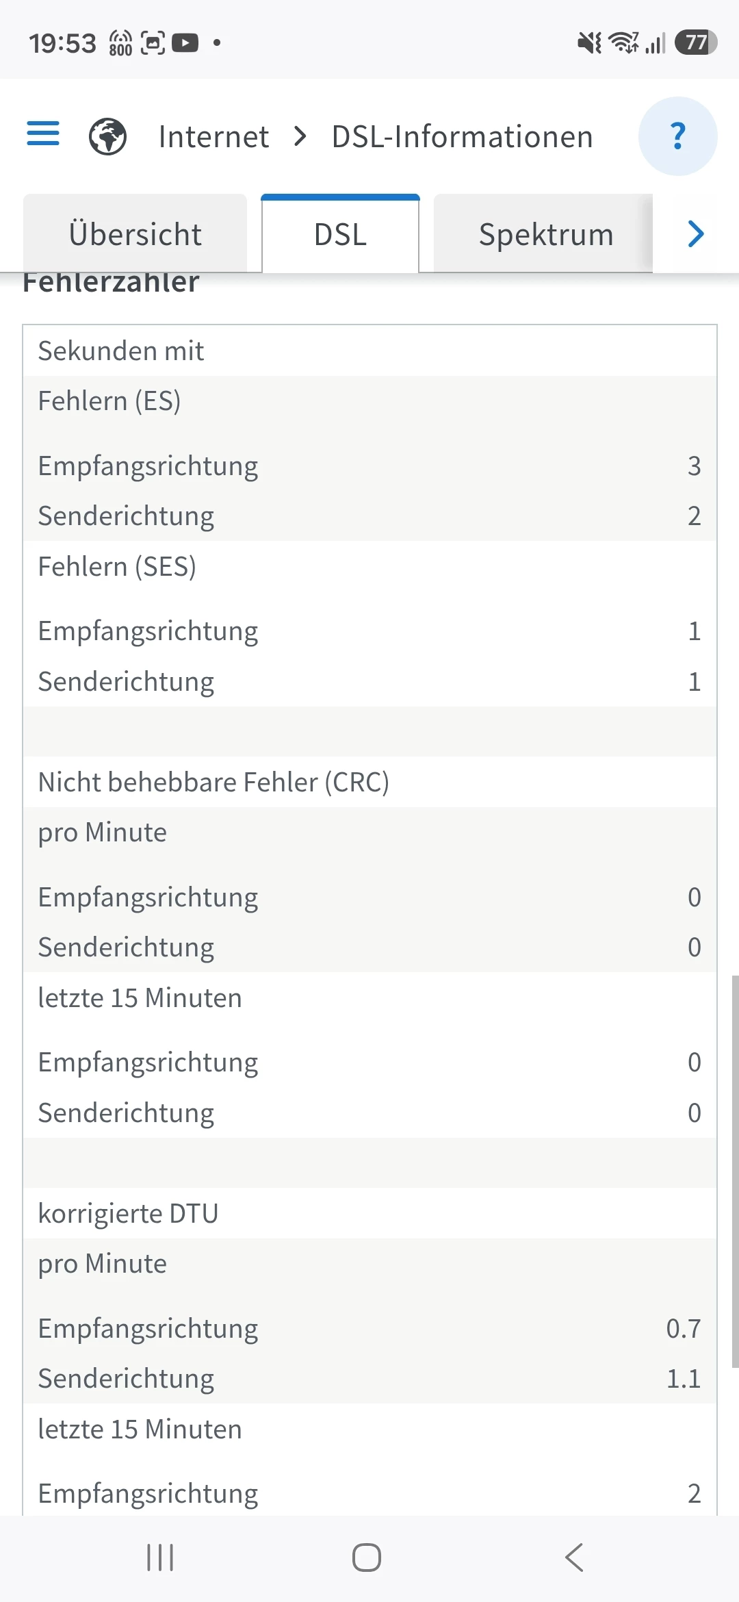The width and height of the screenshot is (739, 1602).
Task: Tap the battery indicator in status bar
Action: pos(696,42)
